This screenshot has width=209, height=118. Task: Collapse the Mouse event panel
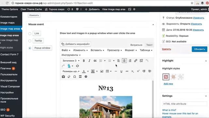click(x=153, y=25)
